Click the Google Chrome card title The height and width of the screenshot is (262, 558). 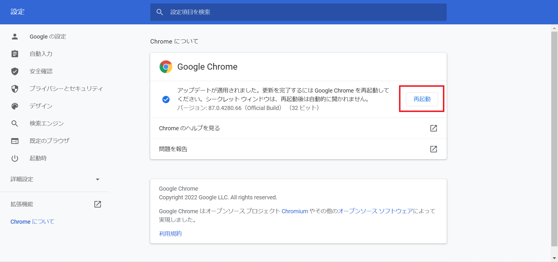click(x=207, y=67)
